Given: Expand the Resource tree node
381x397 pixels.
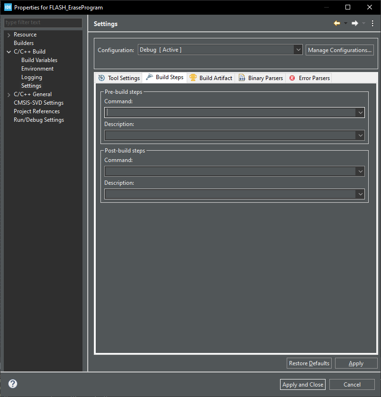Looking at the screenshot, I should click(9, 35).
